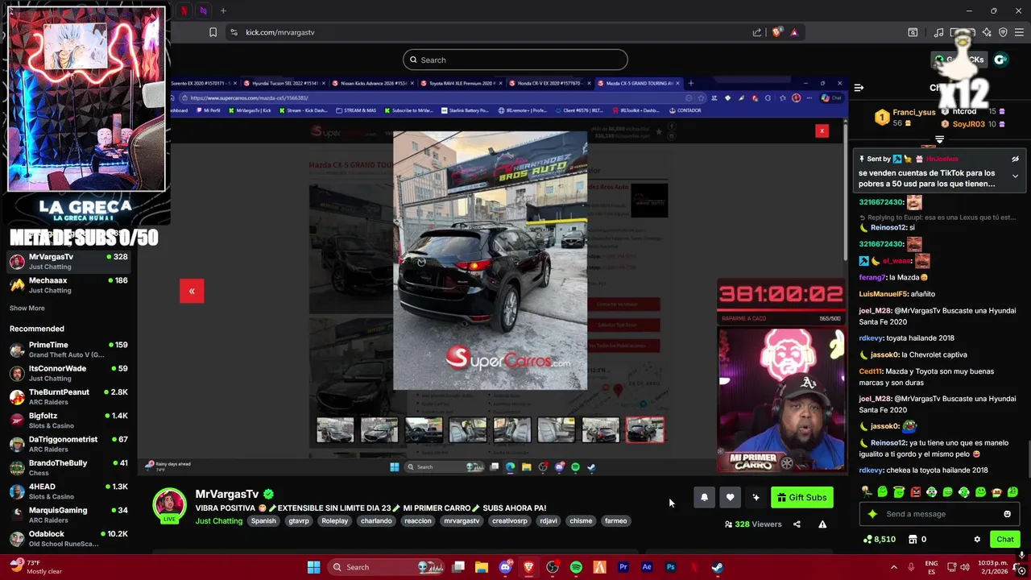Screen dimensions: 1031x580
Task: Click the Just Chatting category link
Action: click(218, 521)
